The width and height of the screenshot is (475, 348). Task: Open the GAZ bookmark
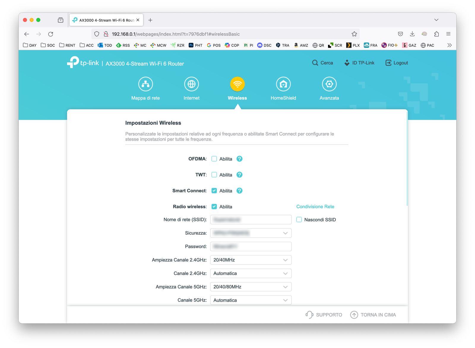409,45
